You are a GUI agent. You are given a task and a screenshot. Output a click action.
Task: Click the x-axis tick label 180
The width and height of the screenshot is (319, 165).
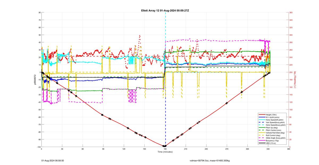[165, 149]
